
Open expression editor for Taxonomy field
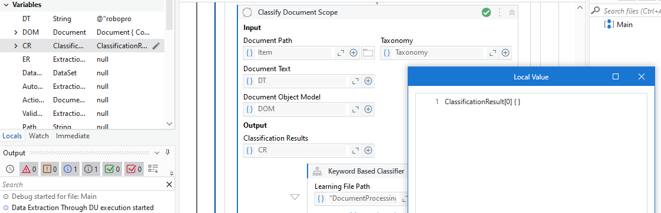pos(492,53)
